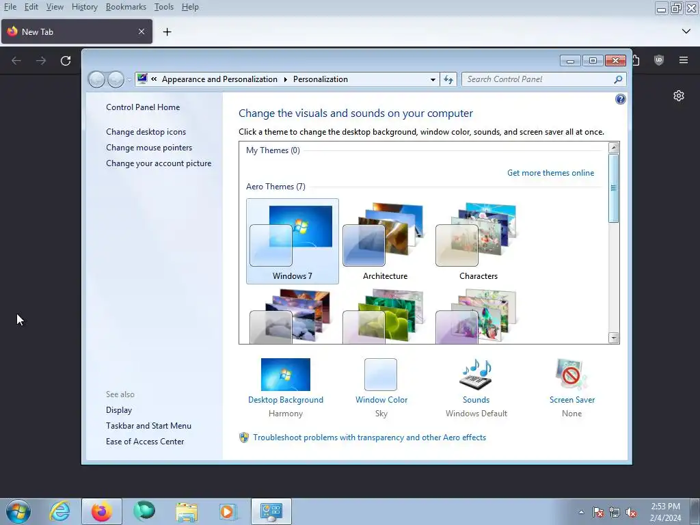Open the Bookmarks menu

pos(126,7)
